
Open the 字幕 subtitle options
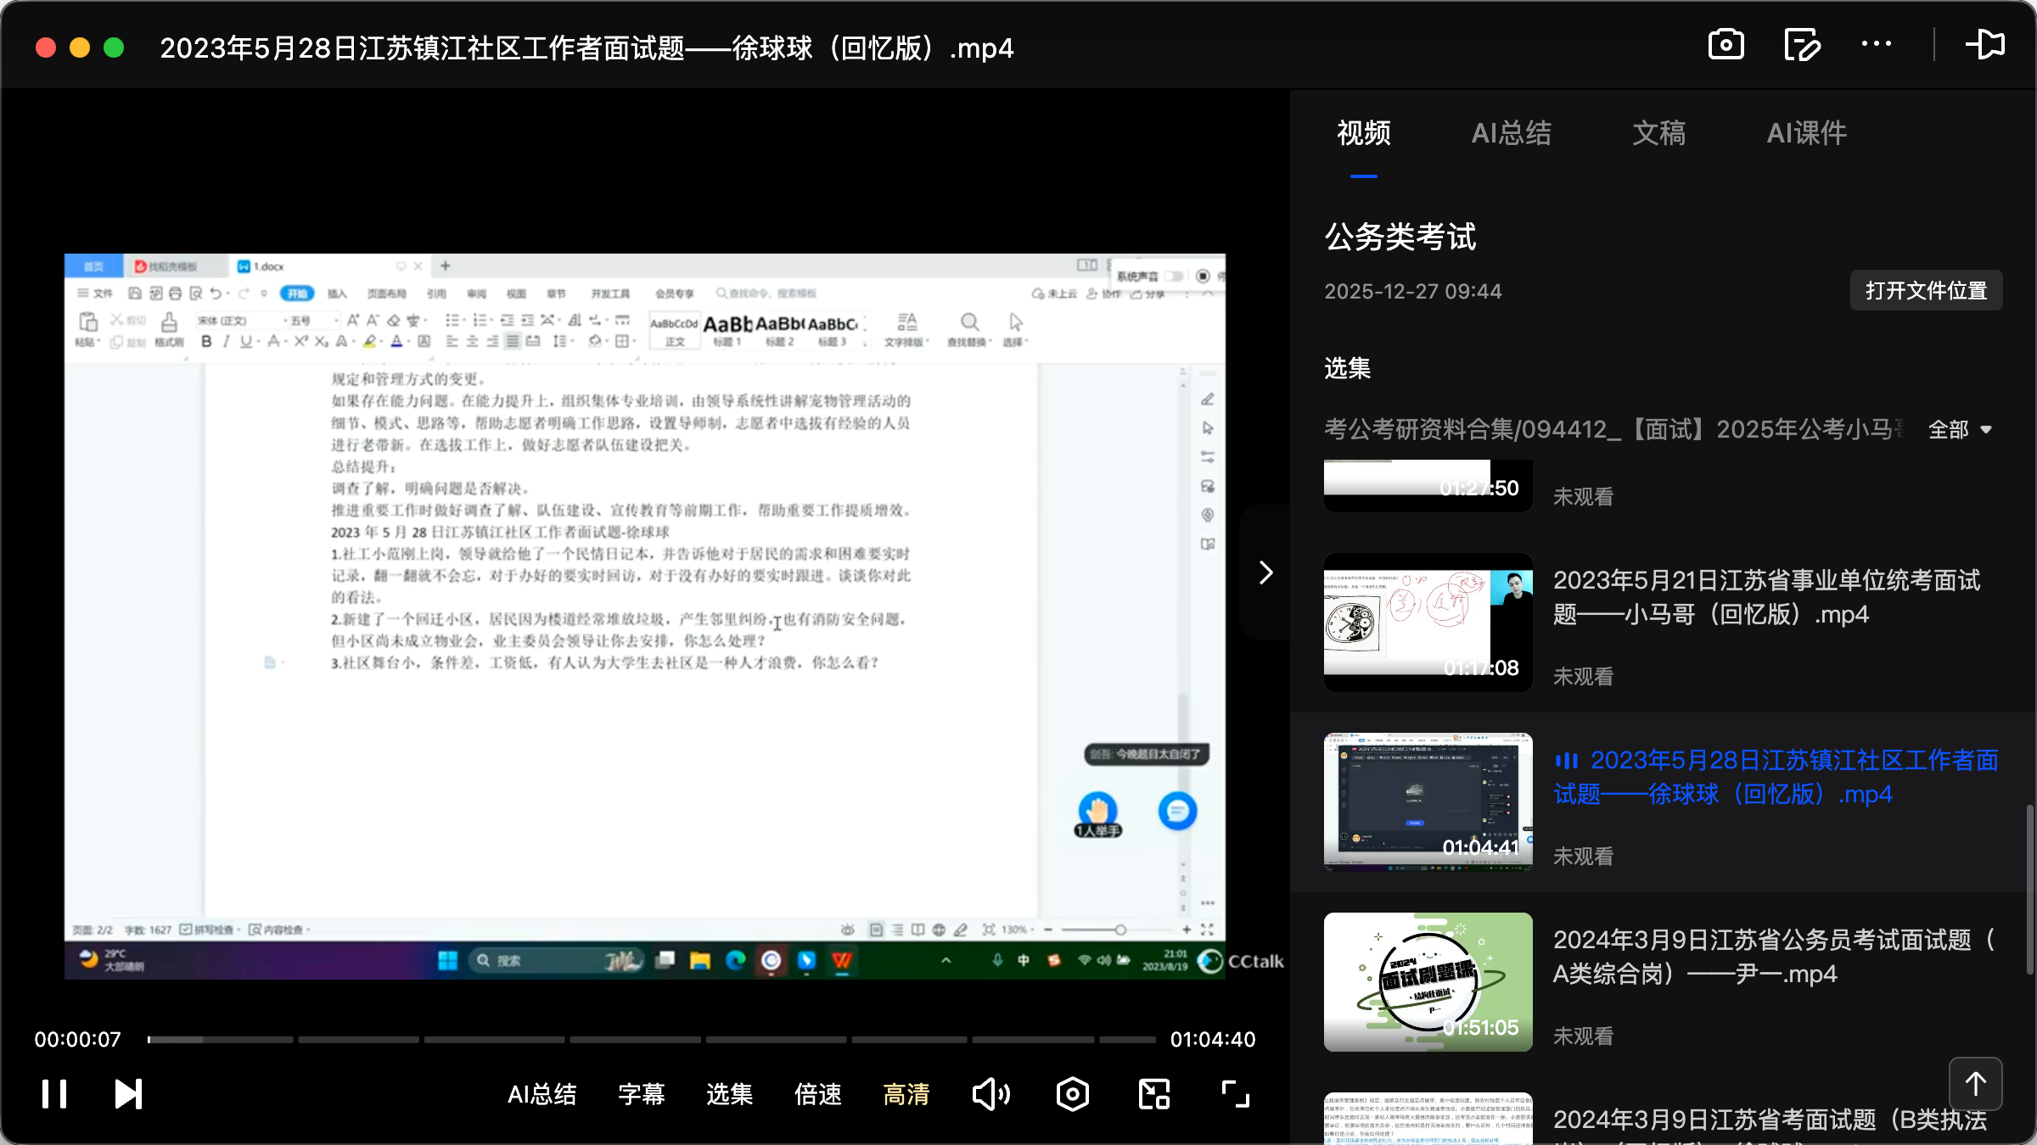pyautogui.click(x=641, y=1094)
